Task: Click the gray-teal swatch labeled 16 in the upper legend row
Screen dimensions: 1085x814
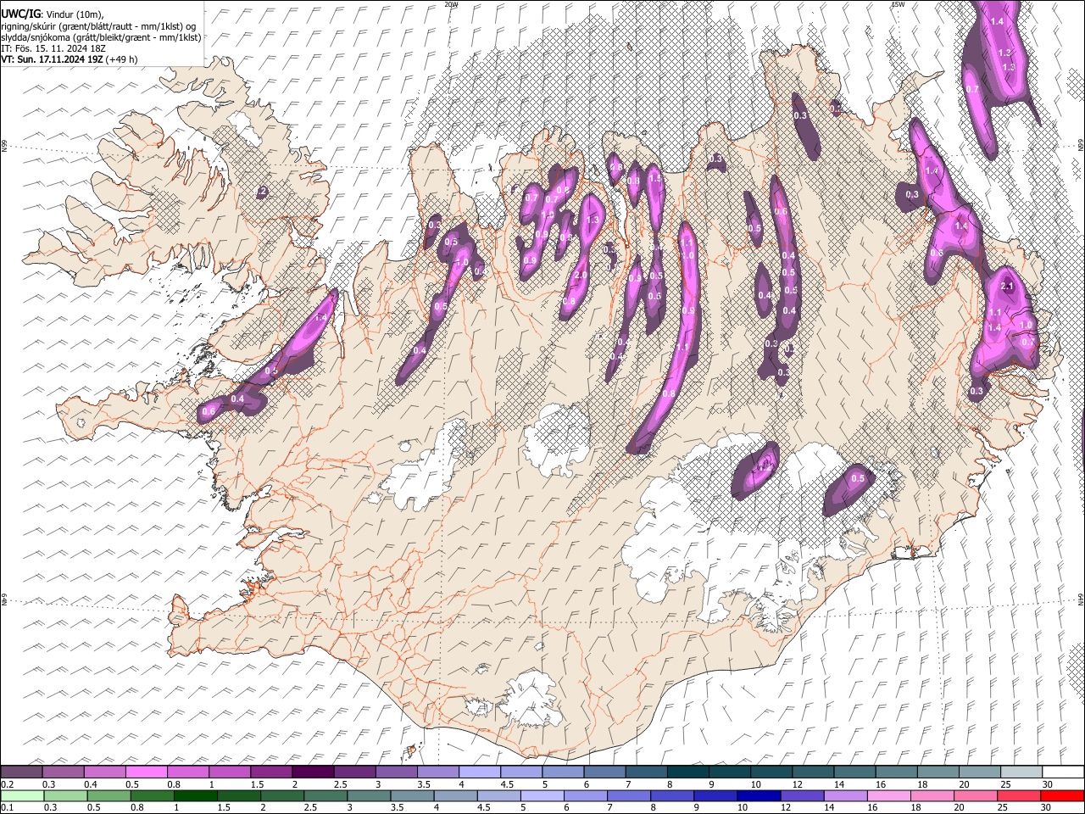Action: pyautogui.click(x=897, y=772)
